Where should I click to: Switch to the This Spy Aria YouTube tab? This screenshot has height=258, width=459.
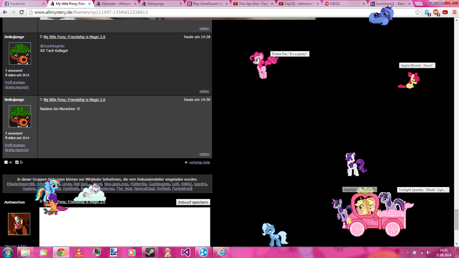point(253,4)
